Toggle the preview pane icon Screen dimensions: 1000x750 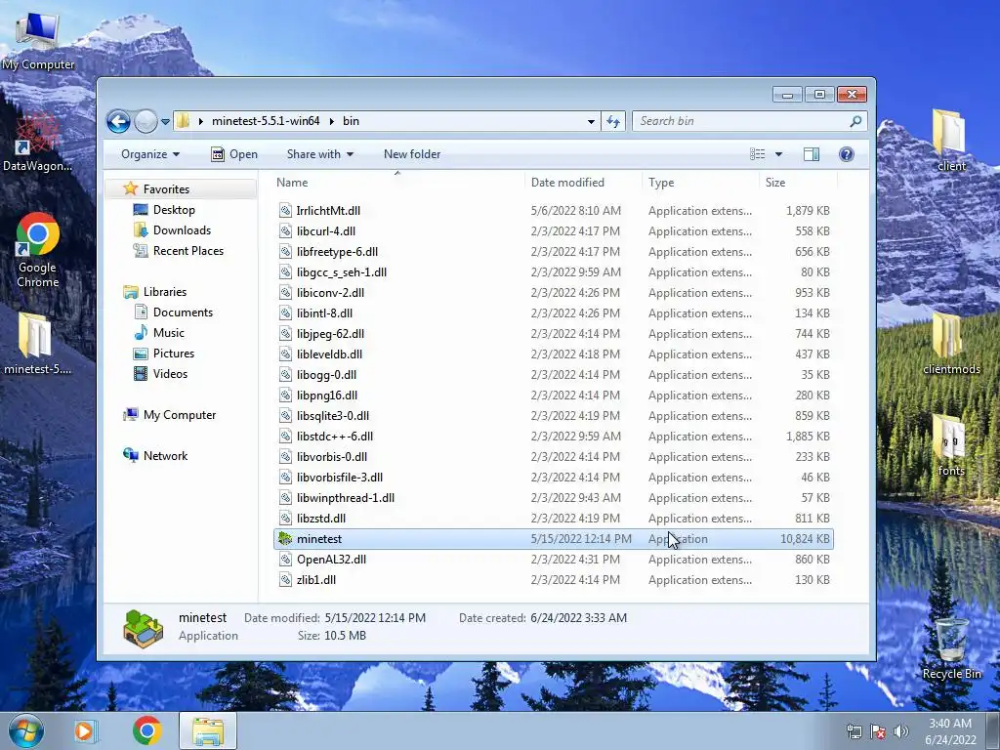812,154
